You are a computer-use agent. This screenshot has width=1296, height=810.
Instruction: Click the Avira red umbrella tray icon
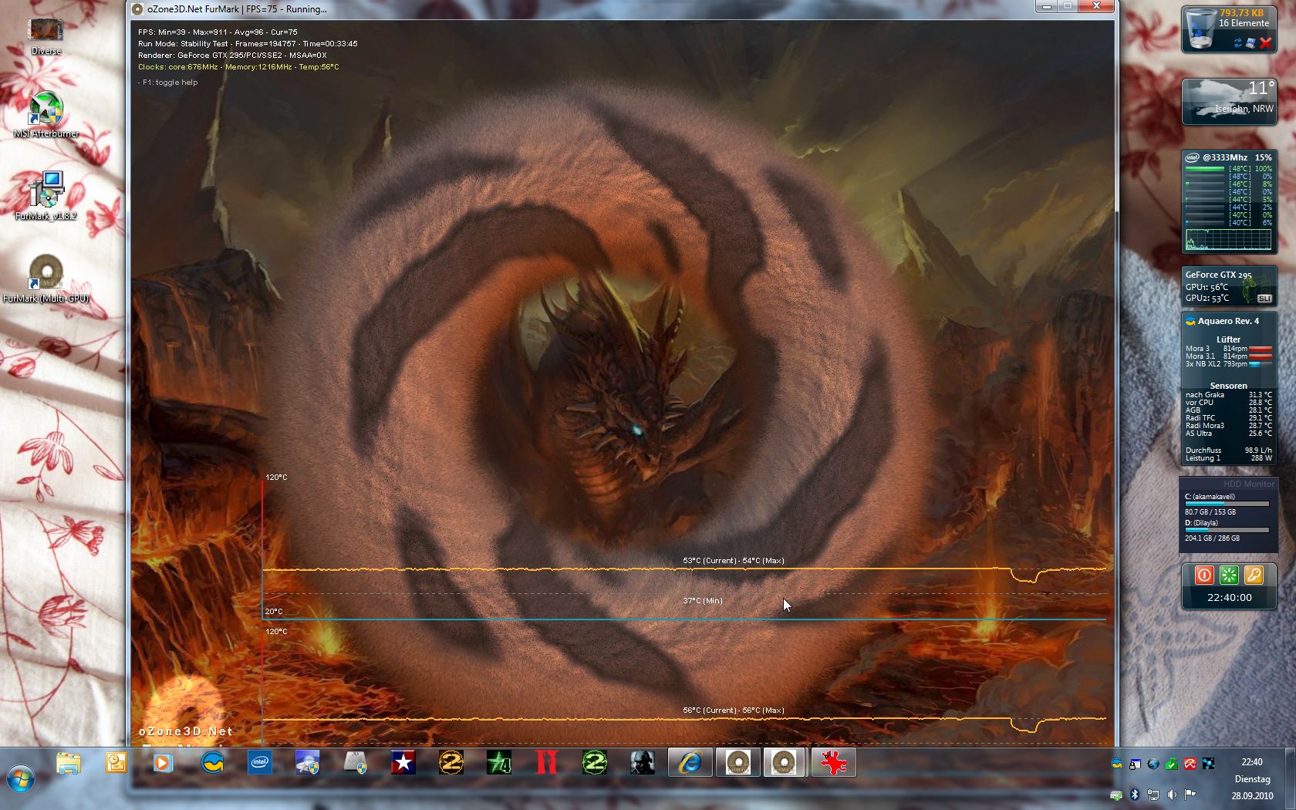(1190, 764)
